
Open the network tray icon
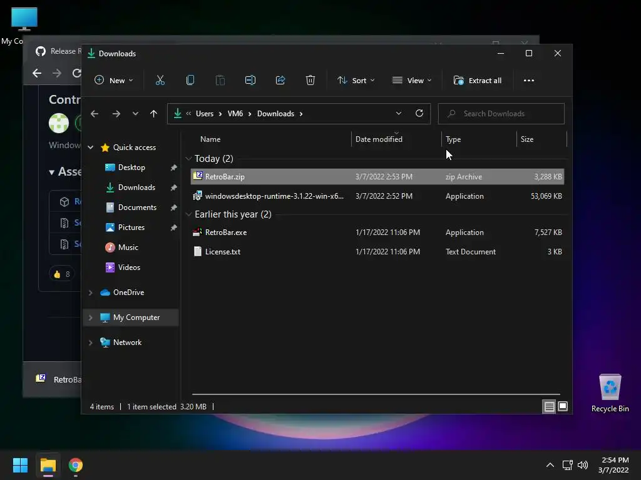pos(567,465)
